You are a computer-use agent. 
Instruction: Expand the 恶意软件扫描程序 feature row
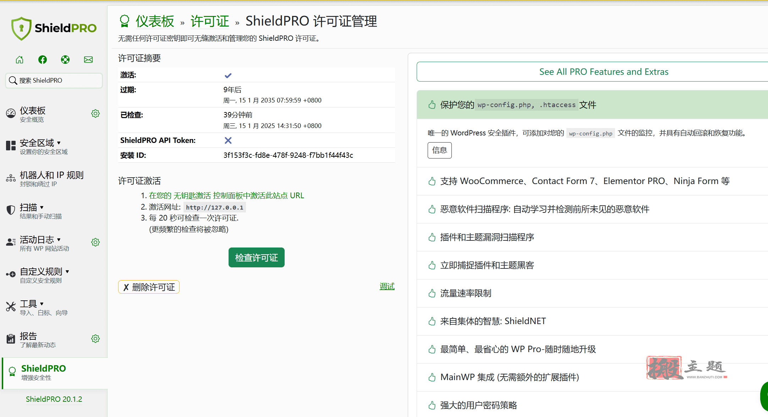[592, 209]
